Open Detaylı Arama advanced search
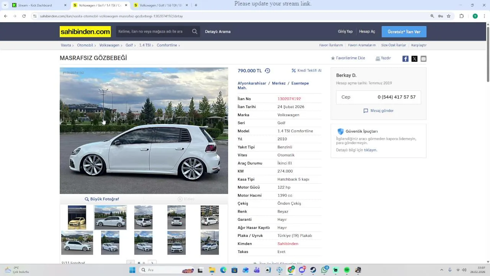The height and width of the screenshot is (276, 490). [218, 31]
